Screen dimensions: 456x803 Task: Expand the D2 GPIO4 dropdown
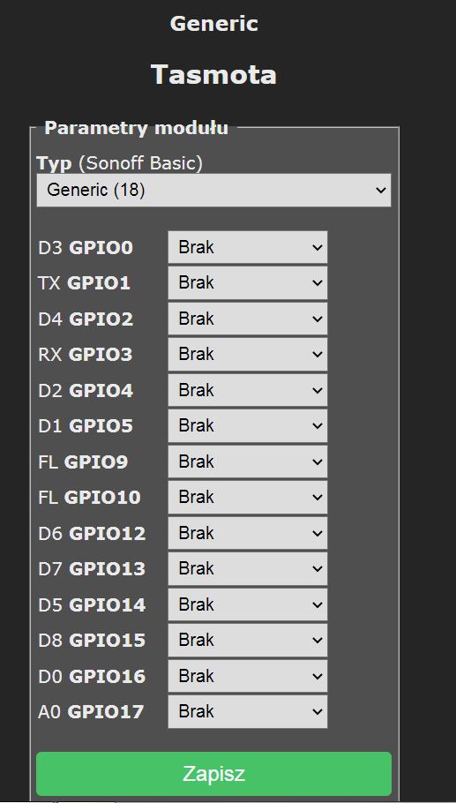coord(248,390)
